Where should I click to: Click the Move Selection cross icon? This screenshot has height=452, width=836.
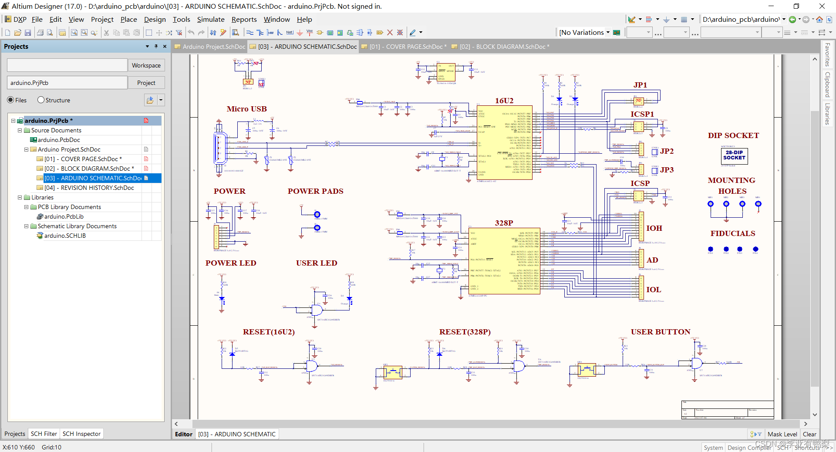click(159, 33)
